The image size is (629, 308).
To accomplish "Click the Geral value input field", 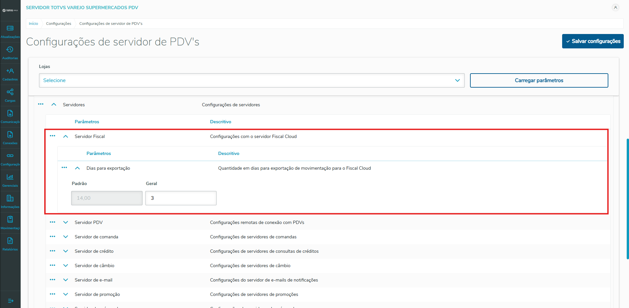I will (x=181, y=198).
